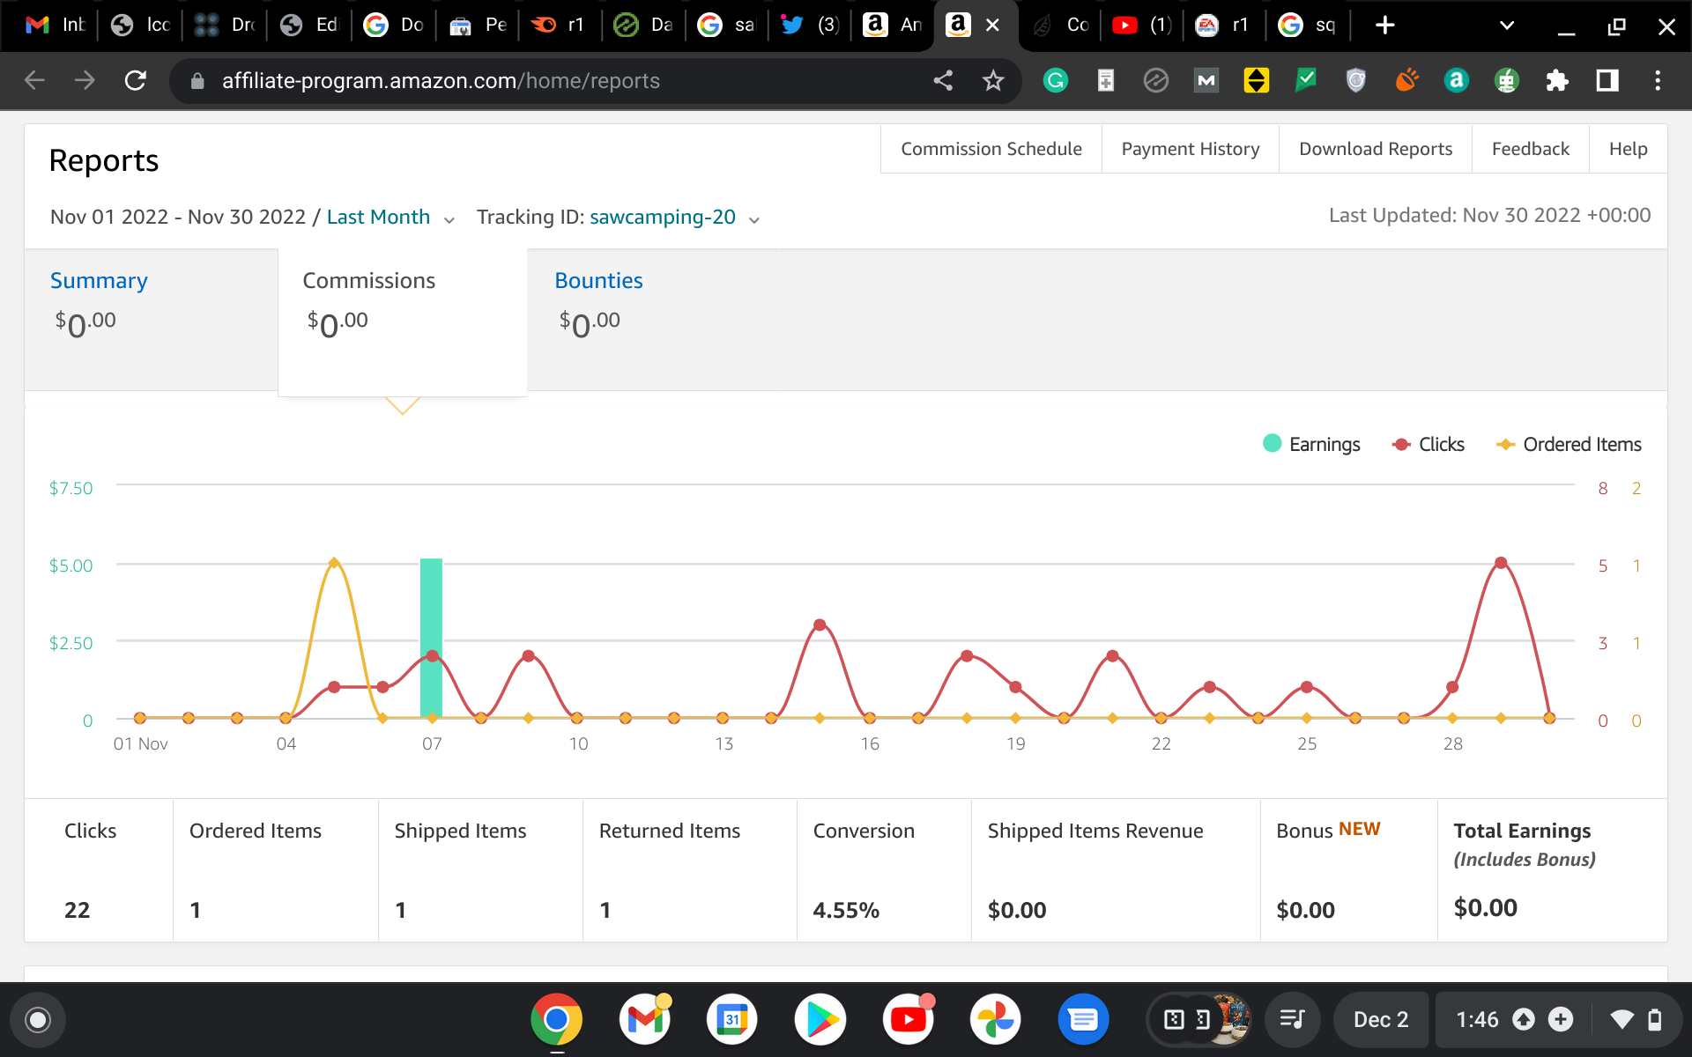The width and height of the screenshot is (1692, 1057).
Task: Open the gray circular slash extension
Action: [1156, 81]
